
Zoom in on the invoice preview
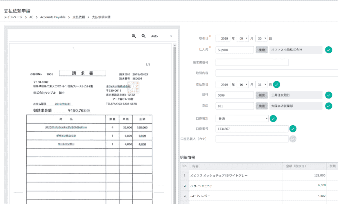(x=134, y=36)
